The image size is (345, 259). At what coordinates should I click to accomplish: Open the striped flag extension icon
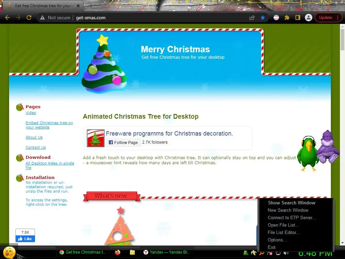click(276, 18)
